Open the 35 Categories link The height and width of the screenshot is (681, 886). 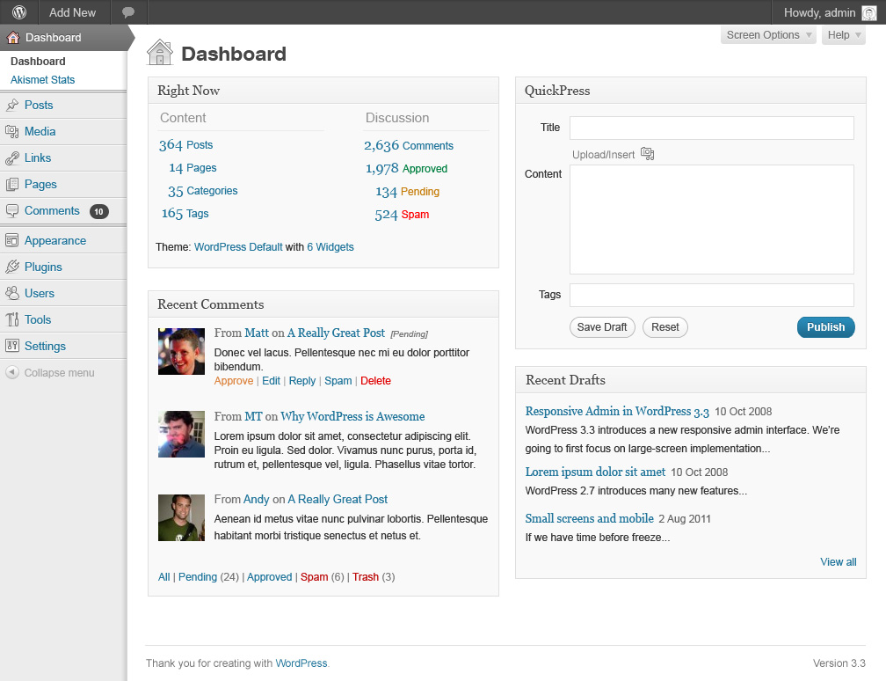(202, 191)
